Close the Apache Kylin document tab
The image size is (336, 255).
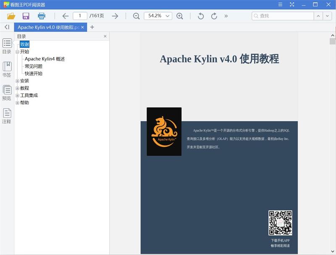click(x=82, y=27)
